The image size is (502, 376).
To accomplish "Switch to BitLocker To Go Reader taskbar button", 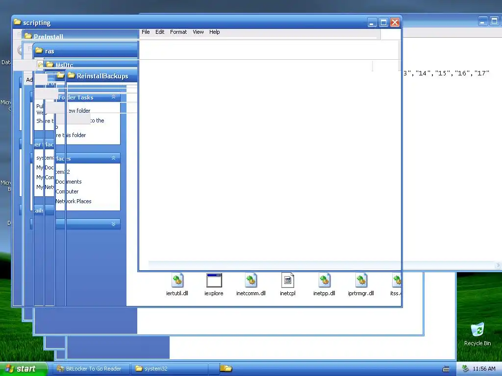I will pyautogui.click(x=92, y=369).
